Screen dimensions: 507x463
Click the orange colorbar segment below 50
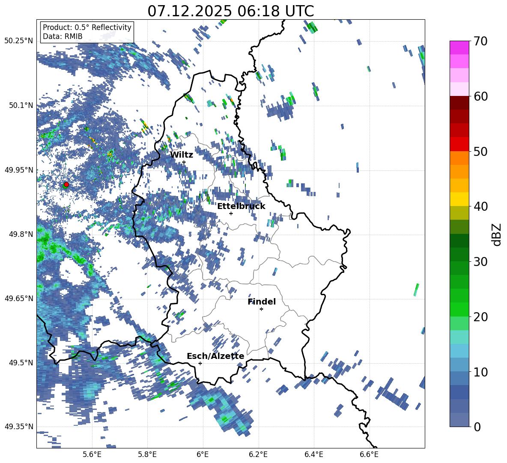click(459, 158)
